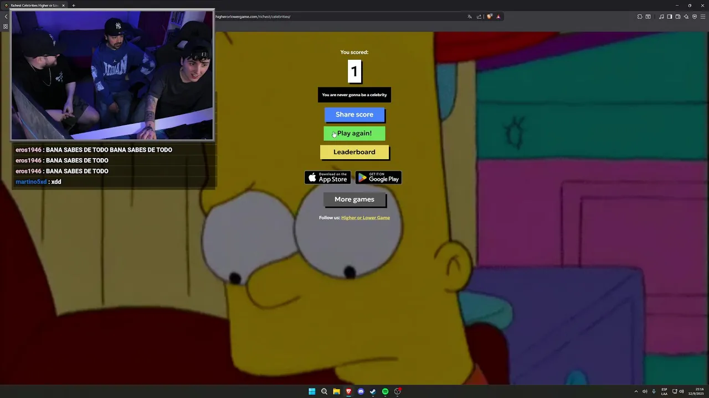This screenshot has width=709, height=398.
Task: Open Spotify from the taskbar
Action: tap(385, 391)
